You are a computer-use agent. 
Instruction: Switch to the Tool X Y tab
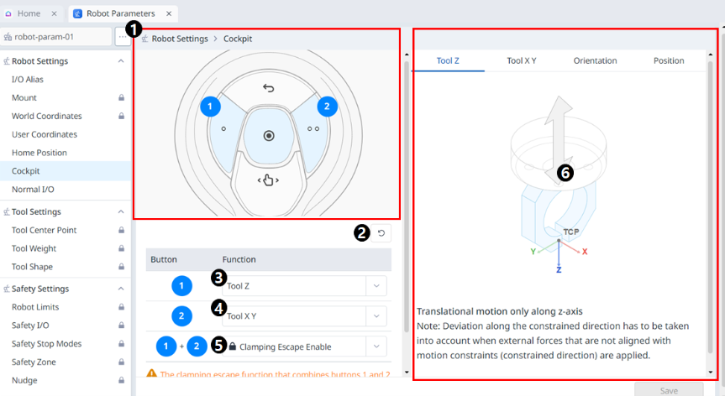pos(522,60)
